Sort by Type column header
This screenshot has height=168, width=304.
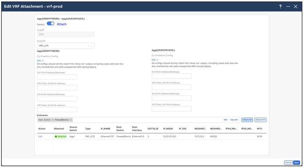(88, 129)
